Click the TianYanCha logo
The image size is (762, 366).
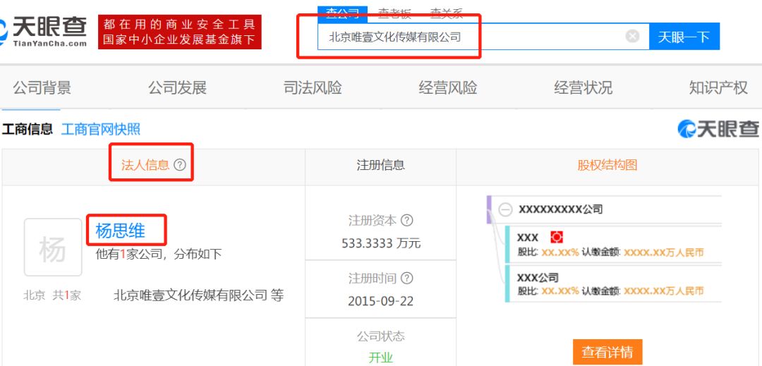(44, 32)
